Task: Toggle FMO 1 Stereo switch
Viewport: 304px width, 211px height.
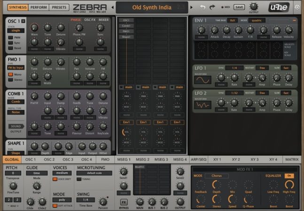Action: tap(10, 80)
